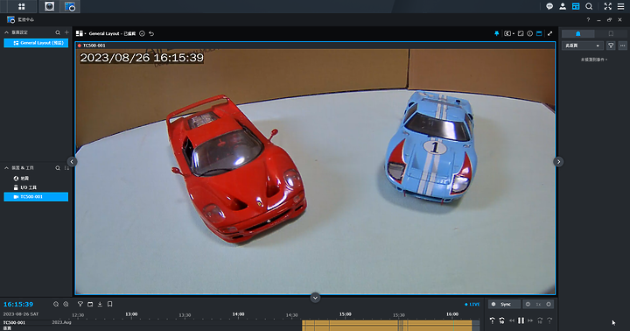Filter alerts with funnel icon in alert panel

[611, 46]
